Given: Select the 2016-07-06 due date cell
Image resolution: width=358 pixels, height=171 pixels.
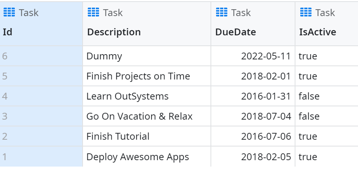Looking at the screenshot, I should click(265, 136).
